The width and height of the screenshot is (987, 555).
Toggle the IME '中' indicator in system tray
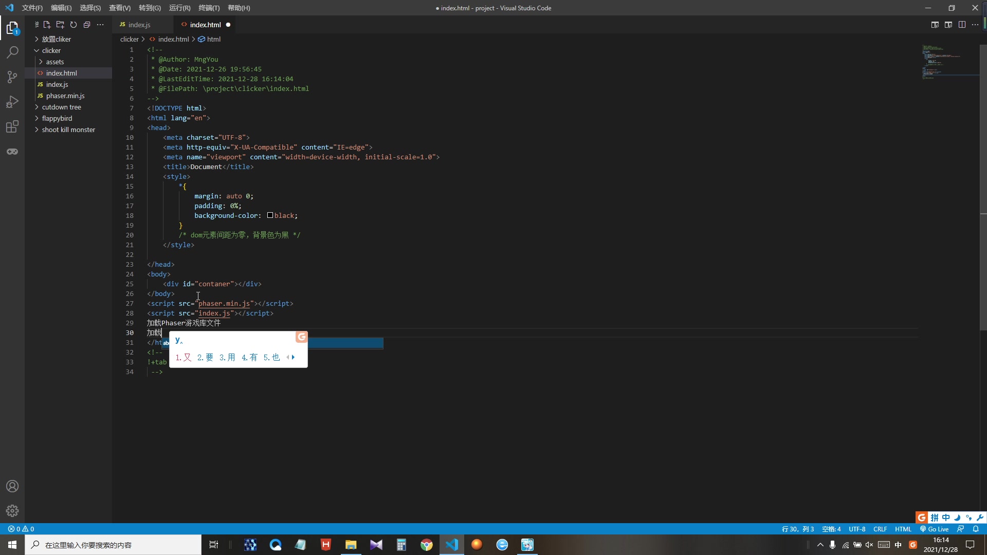pos(898,545)
